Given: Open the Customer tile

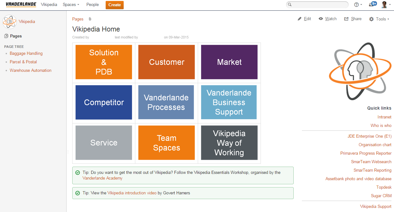Looking at the screenshot, I should tap(167, 62).
